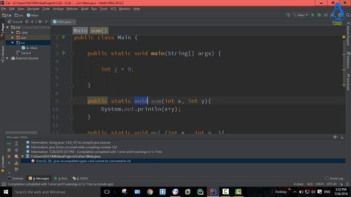This screenshot has width=351, height=197.
Task: Expand the out folder node
Action: (13, 38)
